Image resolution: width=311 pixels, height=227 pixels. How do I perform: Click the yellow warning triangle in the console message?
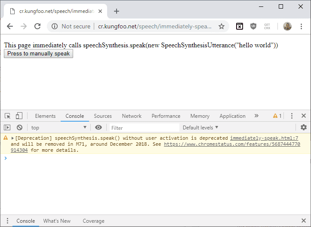(6, 138)
